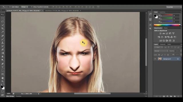Screen dimensions: 183x102
Task: Click the color spectrum ramp
Action: 167,25
